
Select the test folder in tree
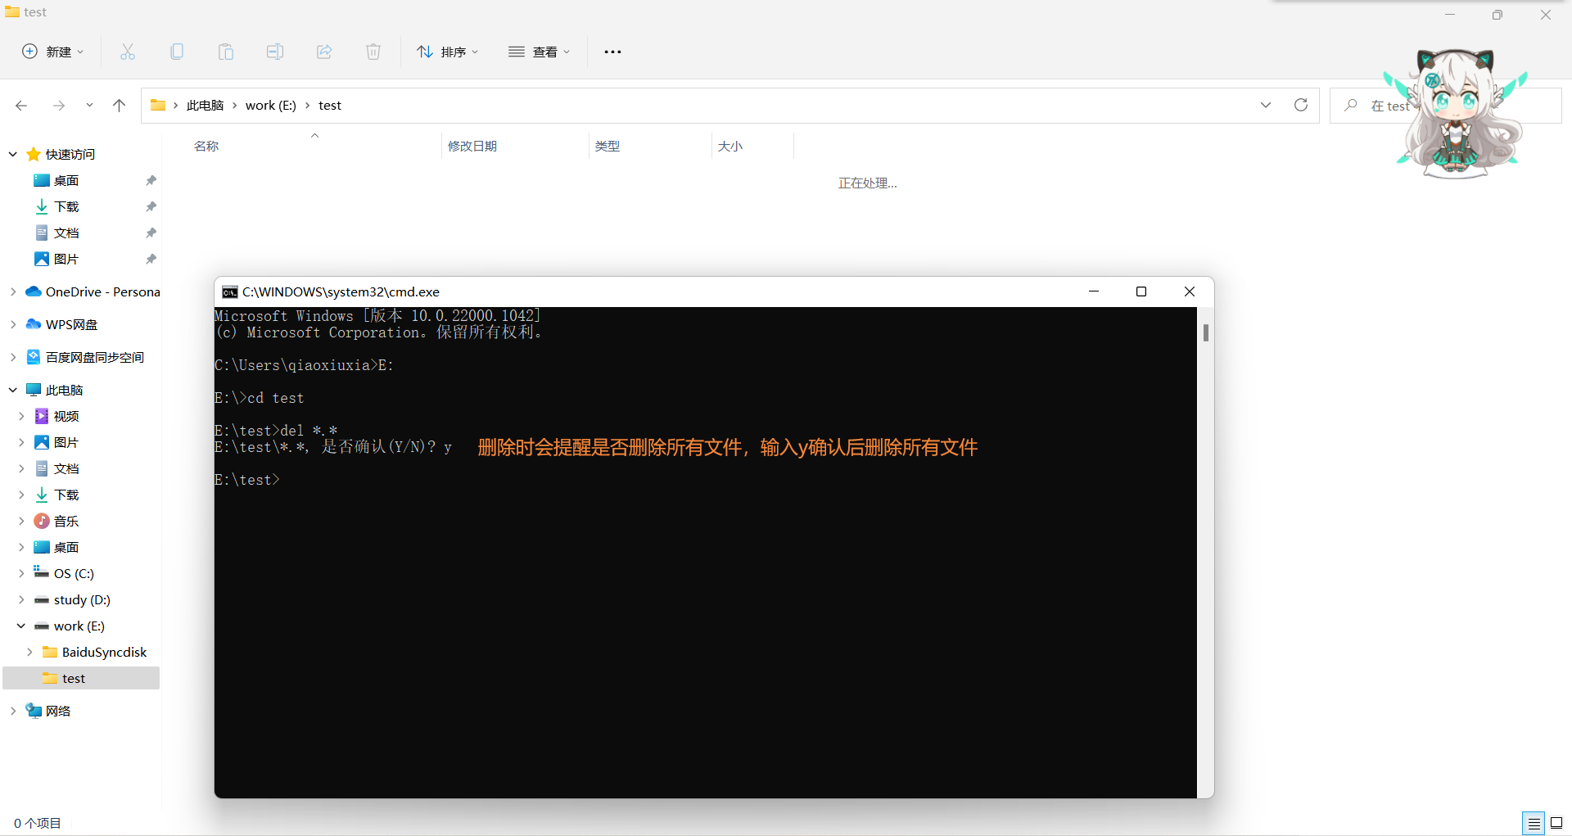point(81,678)
